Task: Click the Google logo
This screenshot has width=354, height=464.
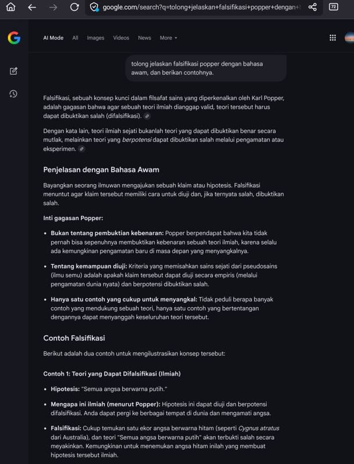Action: pos(14,38)
